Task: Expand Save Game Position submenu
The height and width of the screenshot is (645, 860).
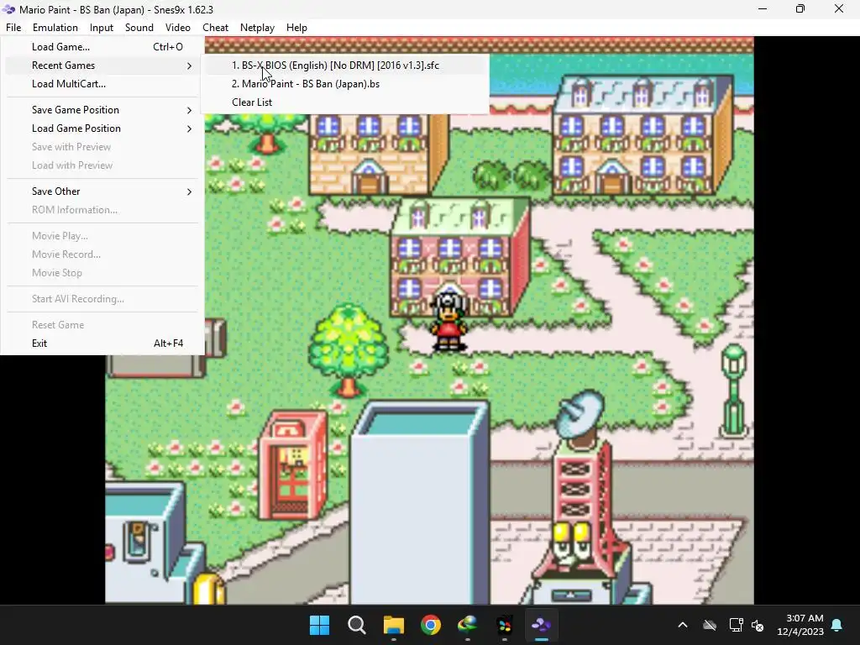Action: point(102,110)
